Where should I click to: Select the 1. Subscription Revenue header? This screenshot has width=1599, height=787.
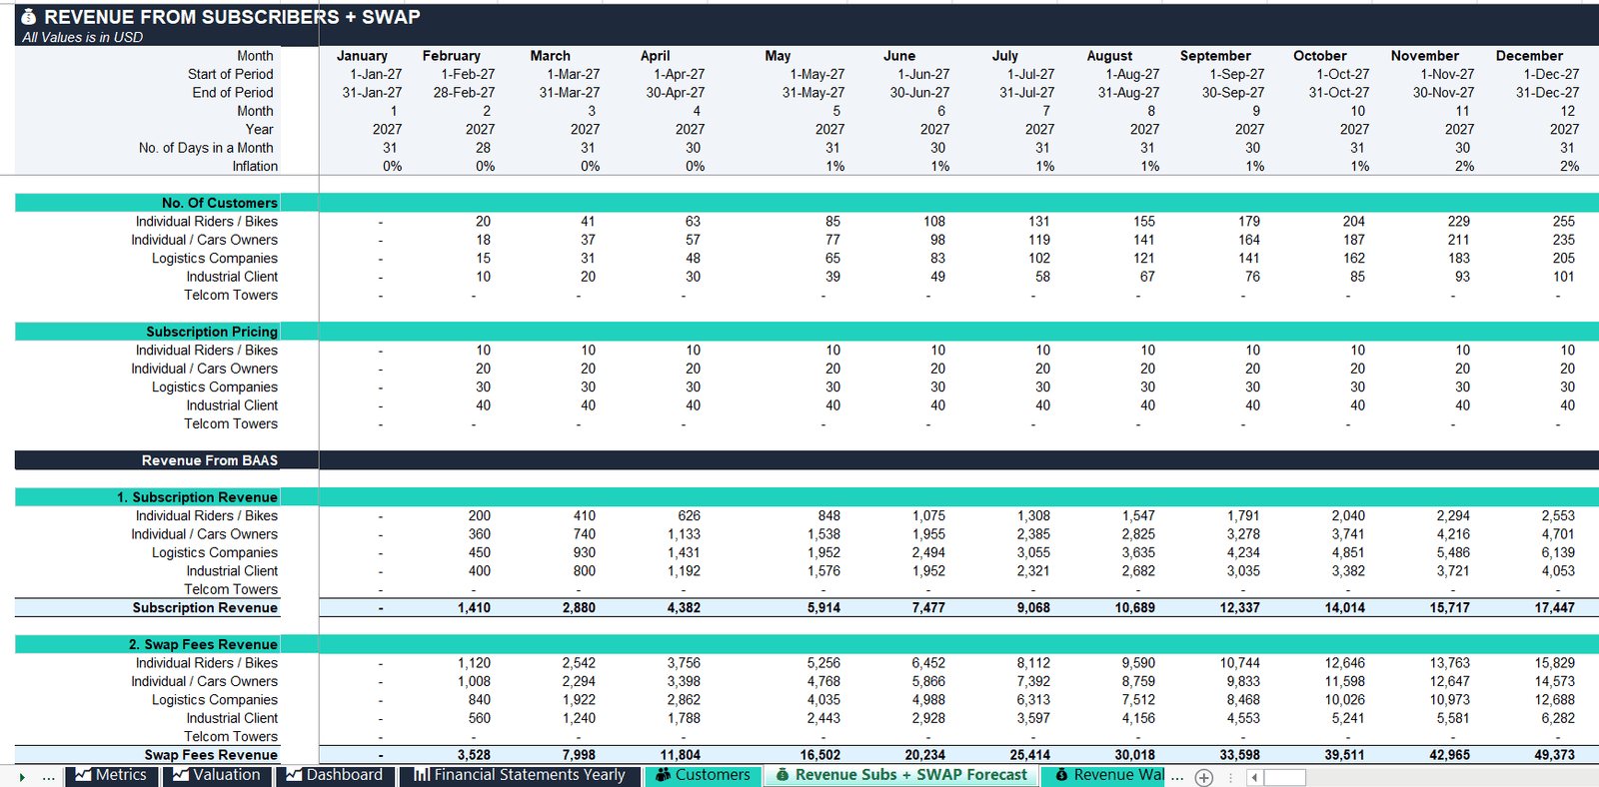tap(197, 497)
